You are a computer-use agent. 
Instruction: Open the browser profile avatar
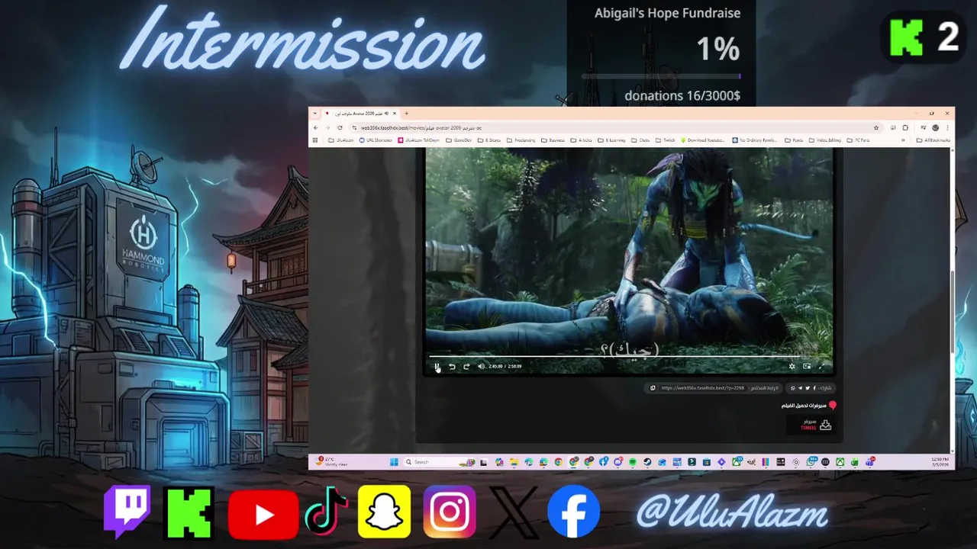click(936, 128)
